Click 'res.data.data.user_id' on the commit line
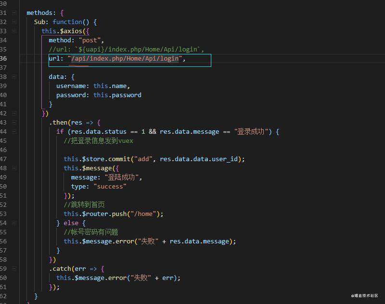 [199, 159]
